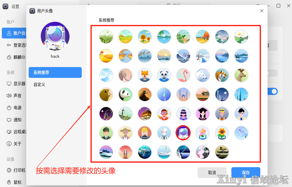
Task: Open 通知 settings page
Action: point(14,120)
